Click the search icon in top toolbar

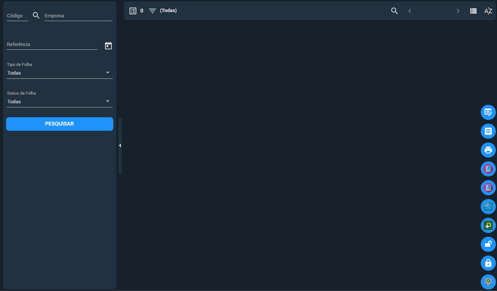coord(395,11)
